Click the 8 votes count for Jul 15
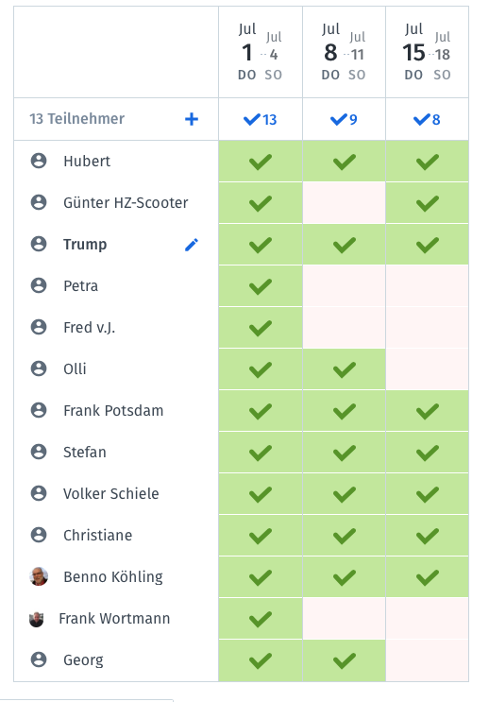Viewport: 489px width, 702px height. coord(428,120)
